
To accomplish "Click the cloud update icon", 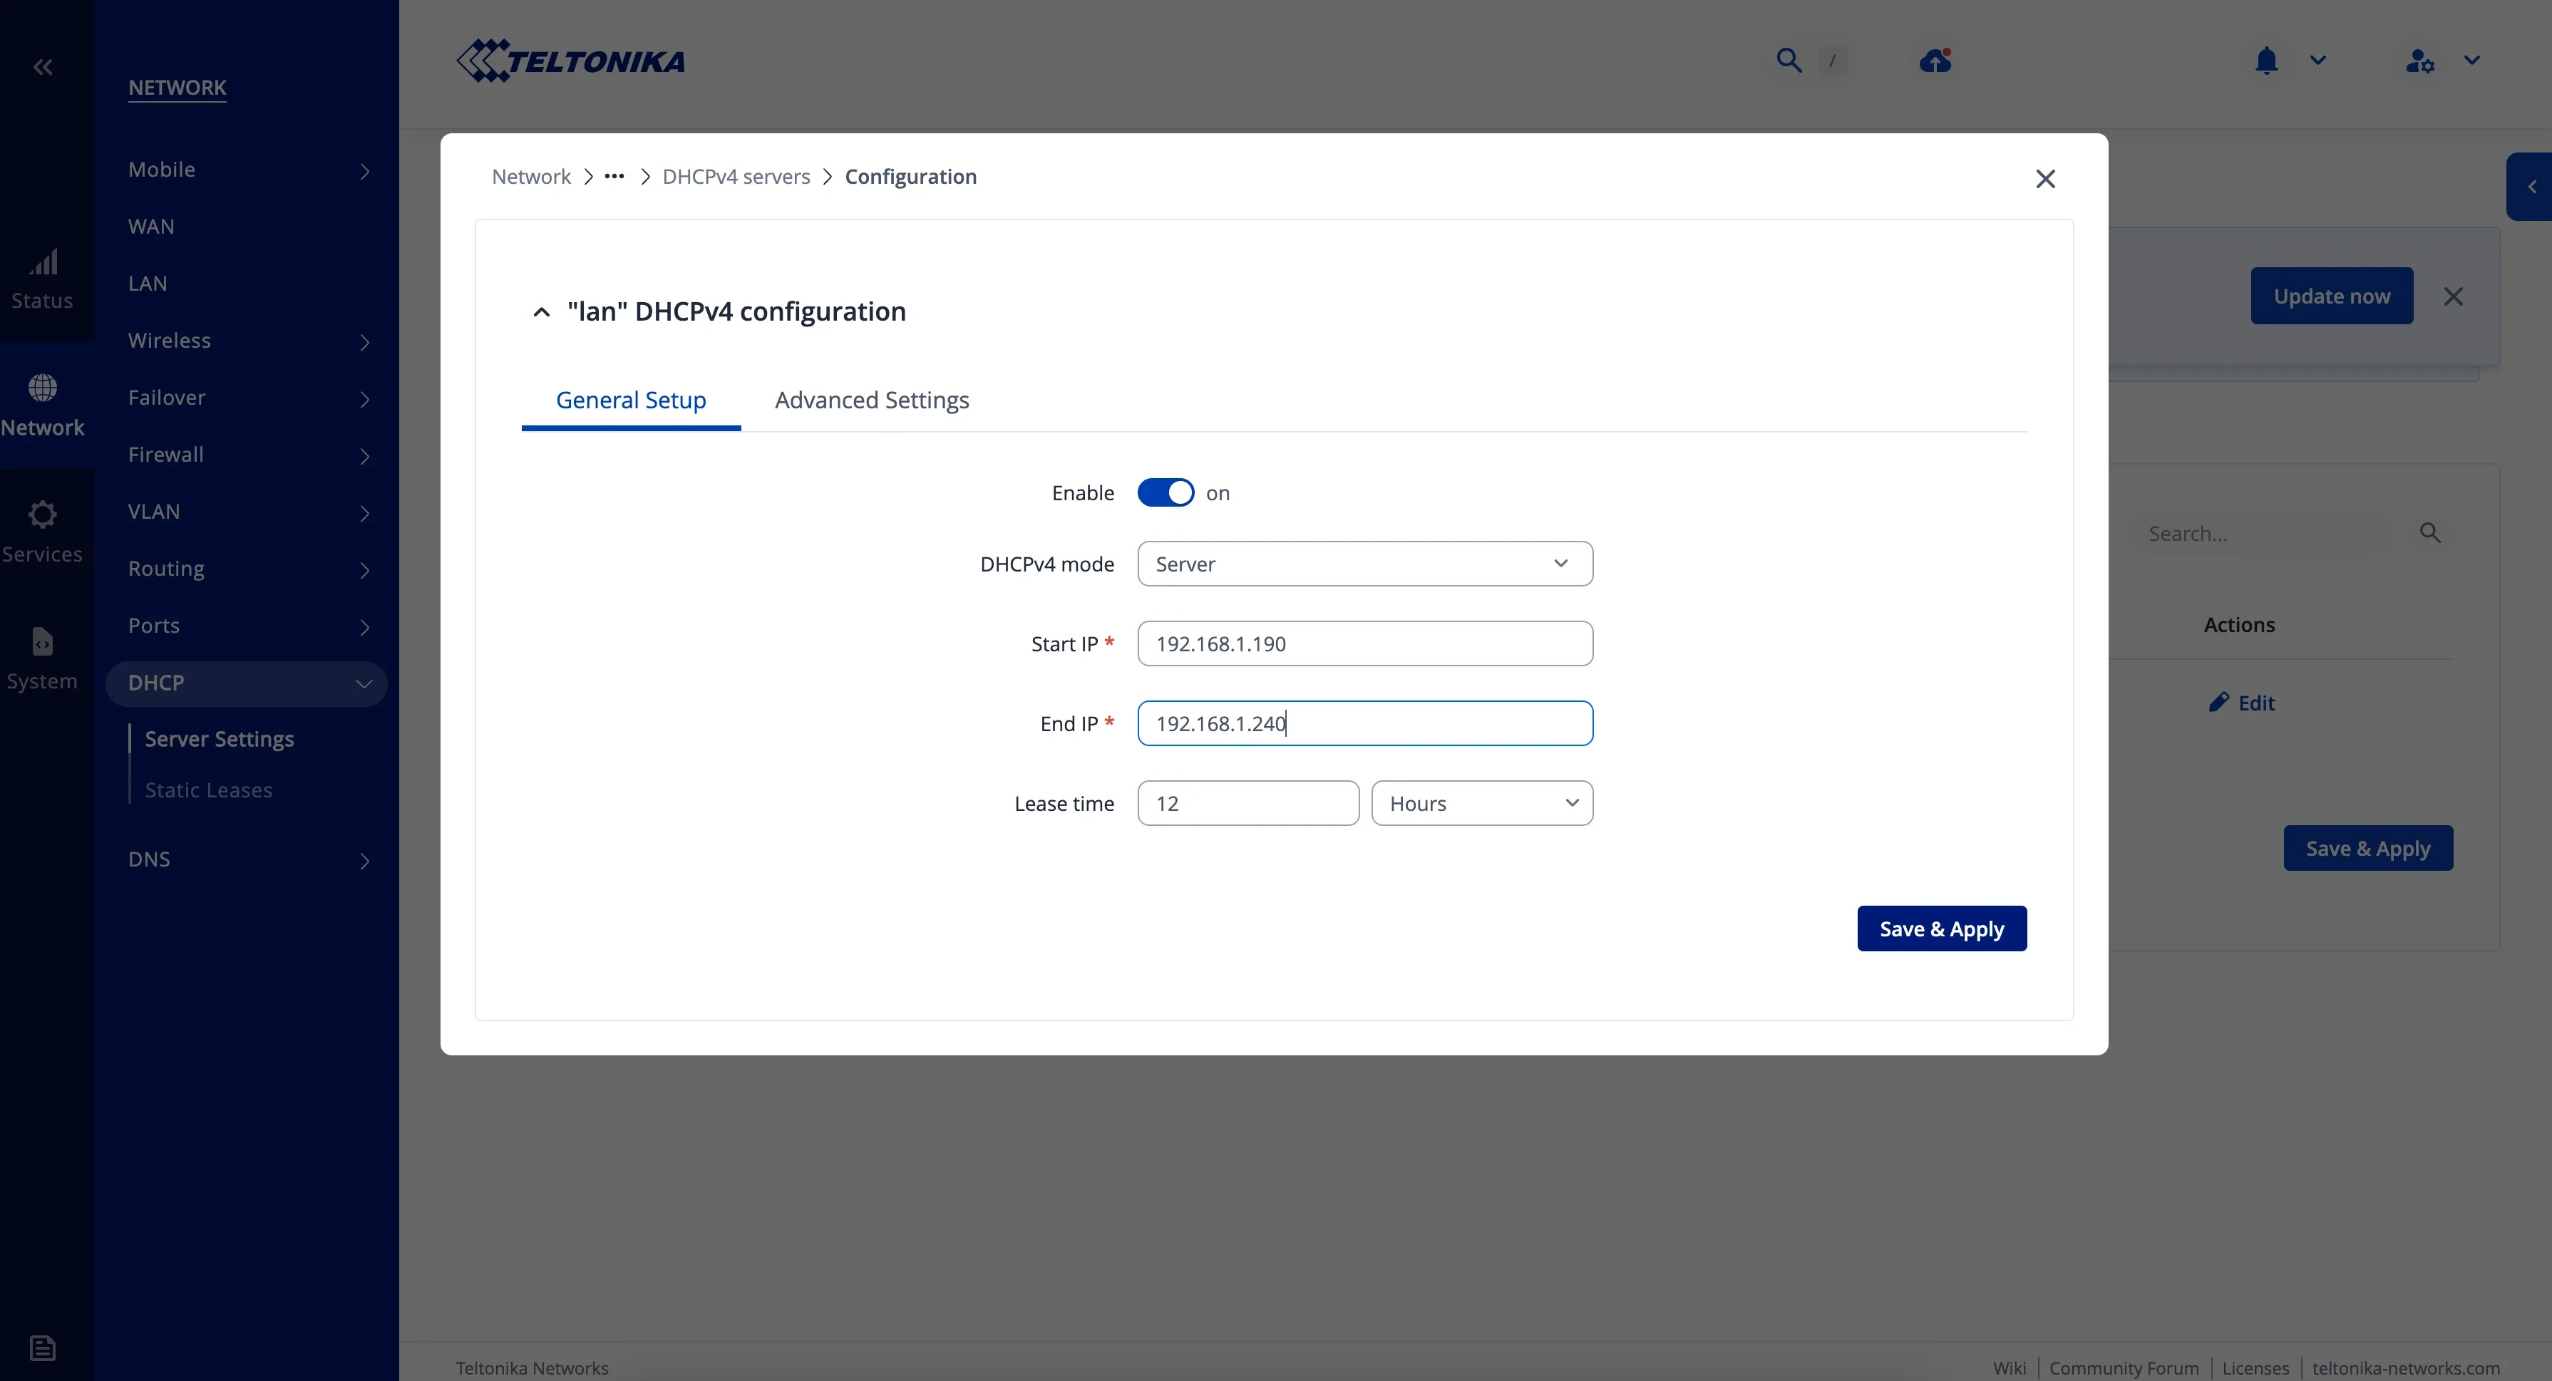I will [x=1935, y=61].
